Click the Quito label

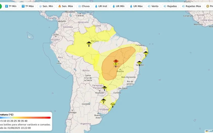(x=56, y=34)
